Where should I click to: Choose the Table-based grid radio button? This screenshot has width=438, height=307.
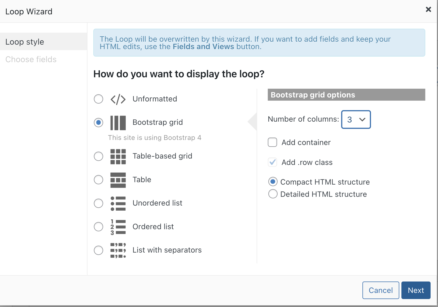point(98,156)
